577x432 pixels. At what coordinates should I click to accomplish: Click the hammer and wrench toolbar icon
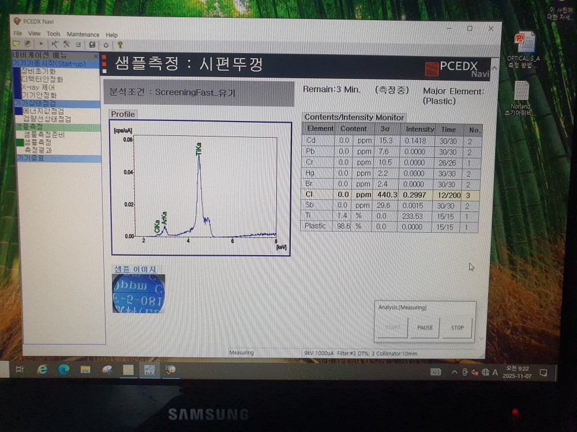click(66, 44)
